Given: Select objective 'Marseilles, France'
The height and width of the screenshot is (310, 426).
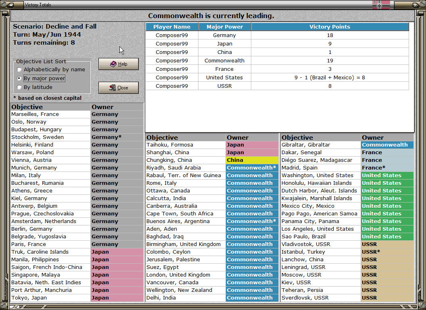Looking at the screenshot, I should [x=50, y=114].
